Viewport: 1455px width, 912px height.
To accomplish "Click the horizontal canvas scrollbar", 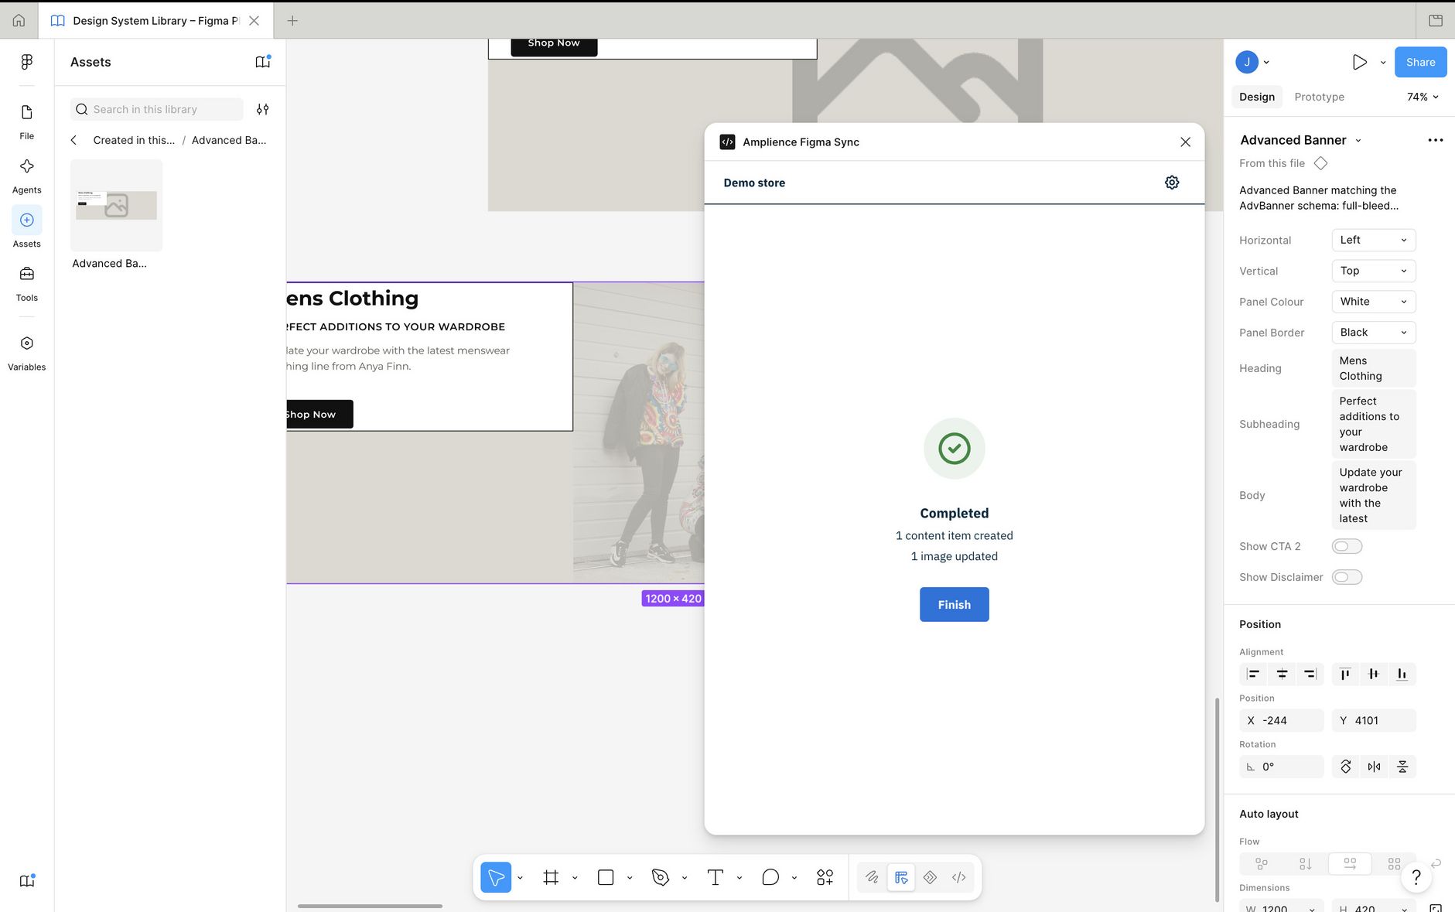I will click(x=370, y=906).
